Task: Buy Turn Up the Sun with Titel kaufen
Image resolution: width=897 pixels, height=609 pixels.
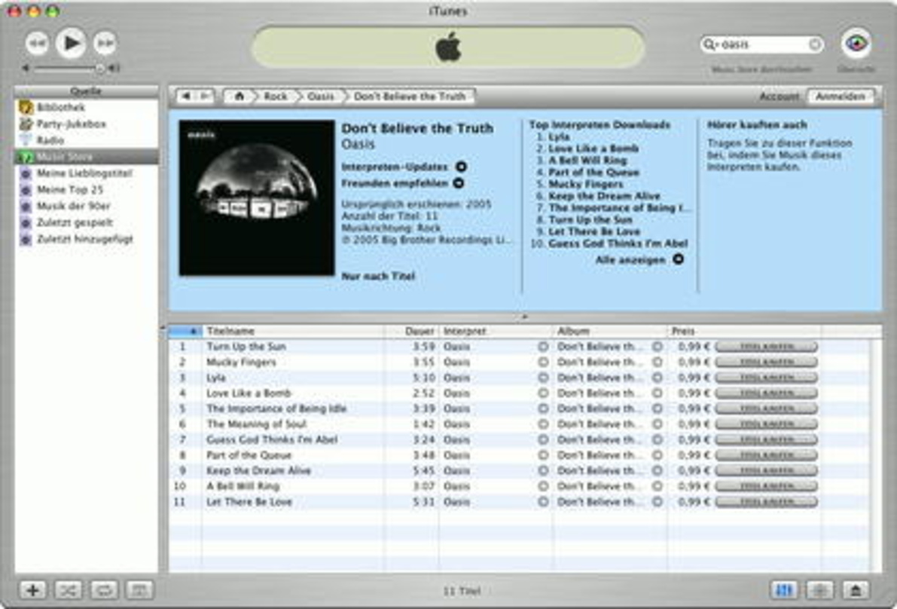Action: coord(767,347)
